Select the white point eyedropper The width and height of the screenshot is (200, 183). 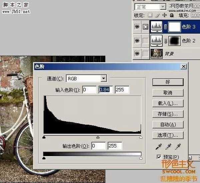tap(178, 147)
